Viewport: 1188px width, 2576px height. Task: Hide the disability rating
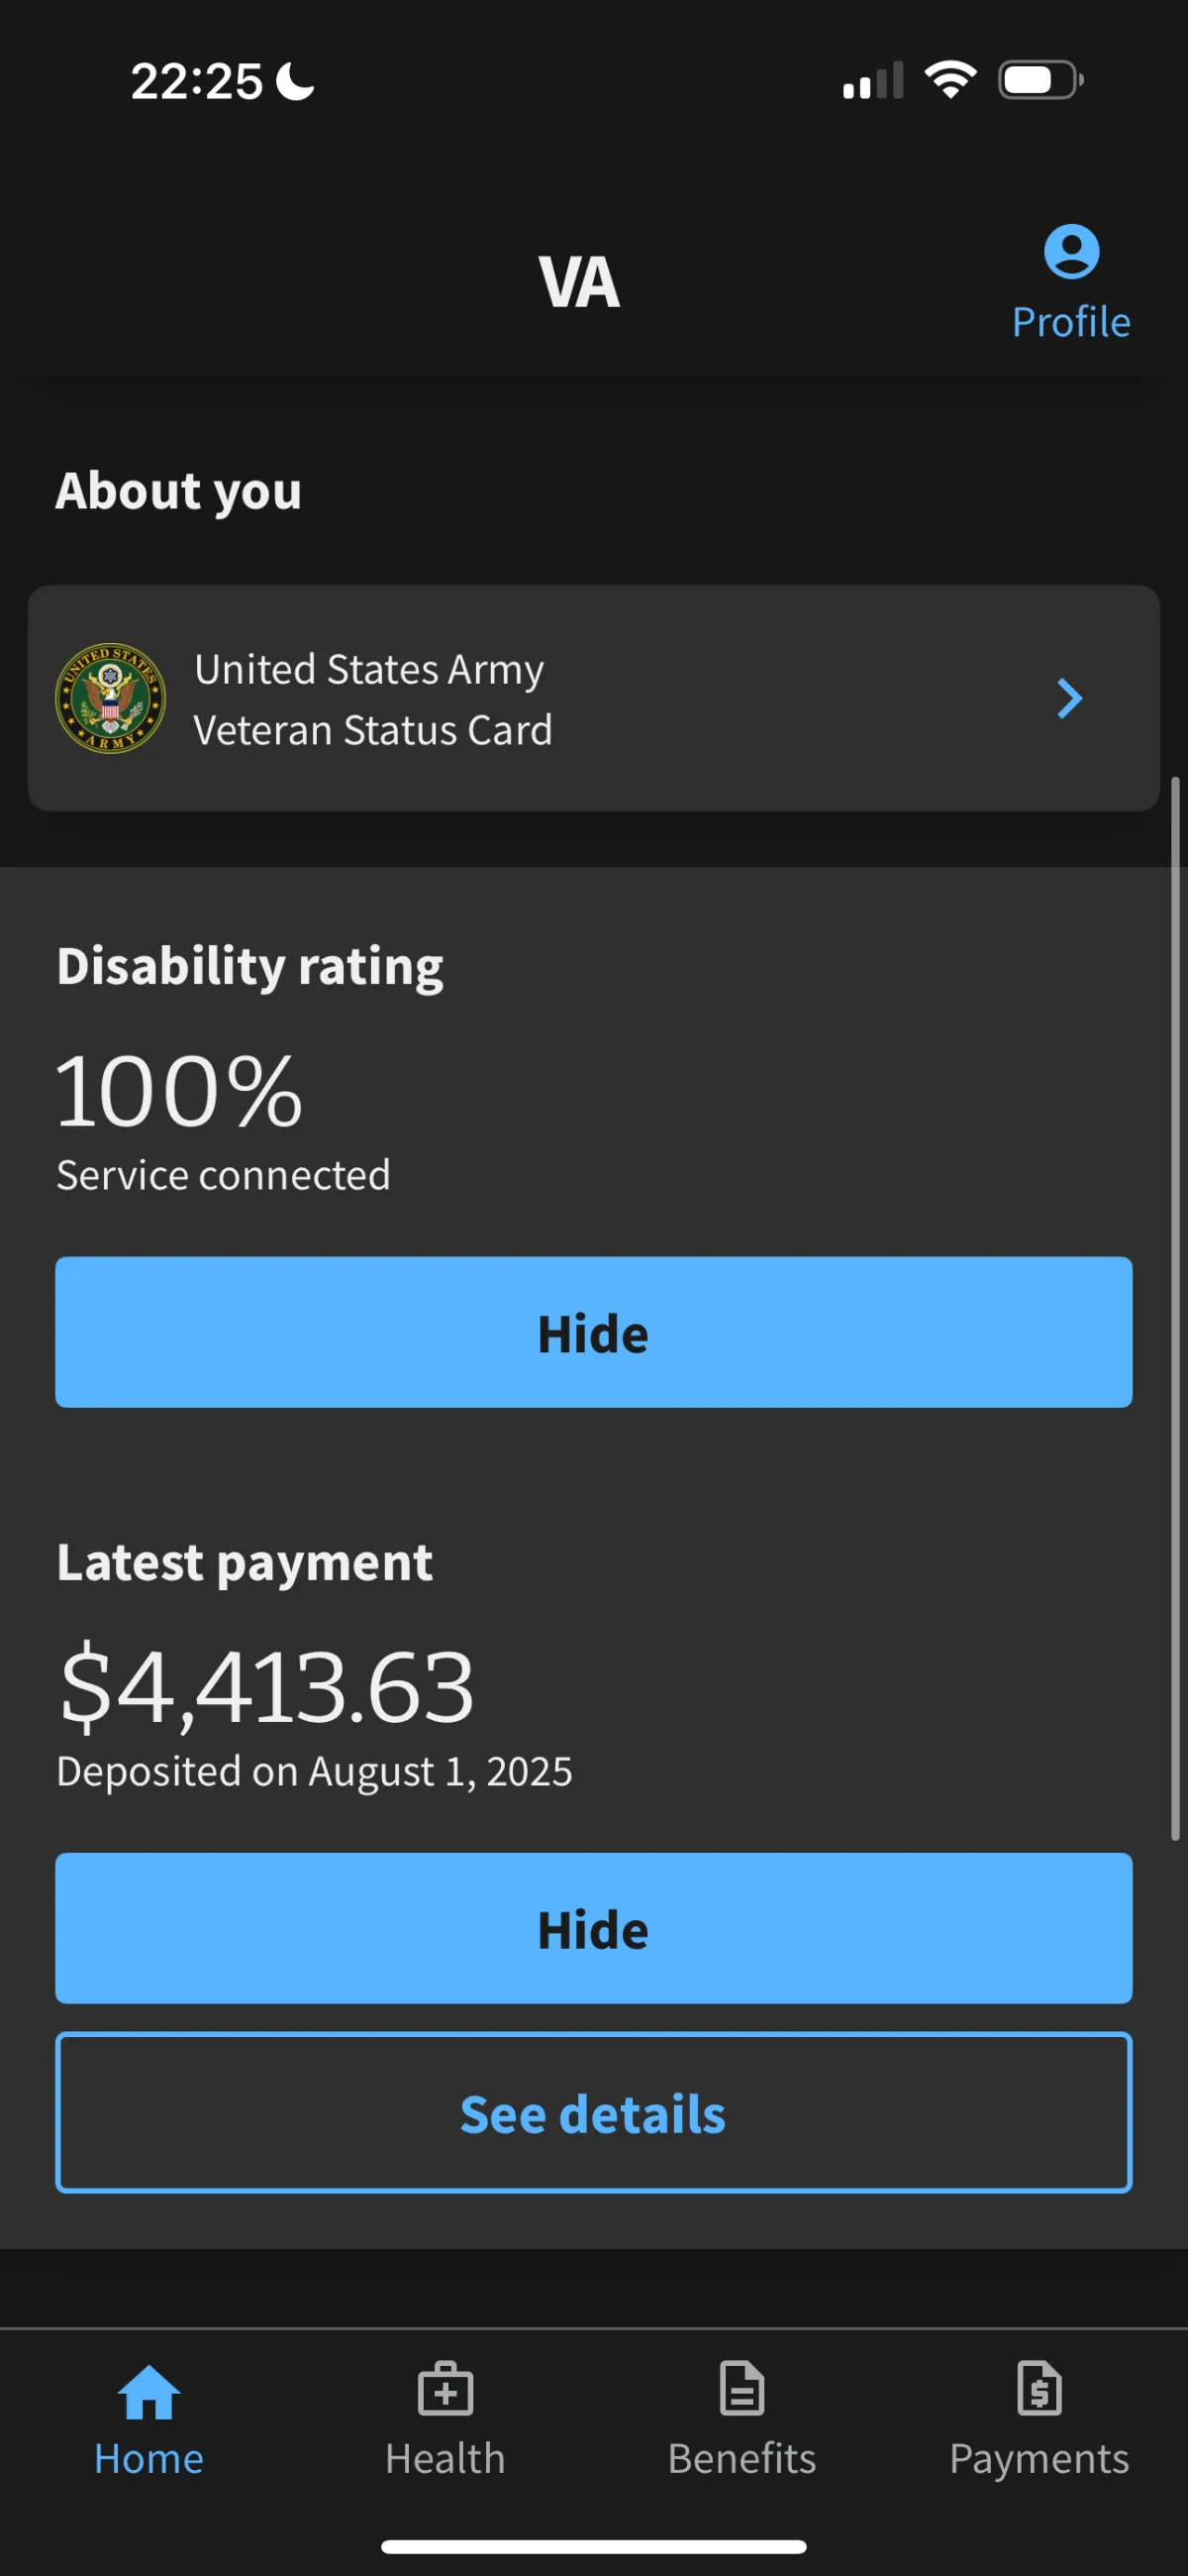(x=593, y=1332)
